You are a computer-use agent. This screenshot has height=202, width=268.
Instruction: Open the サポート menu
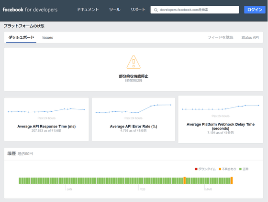pos(138,10)
